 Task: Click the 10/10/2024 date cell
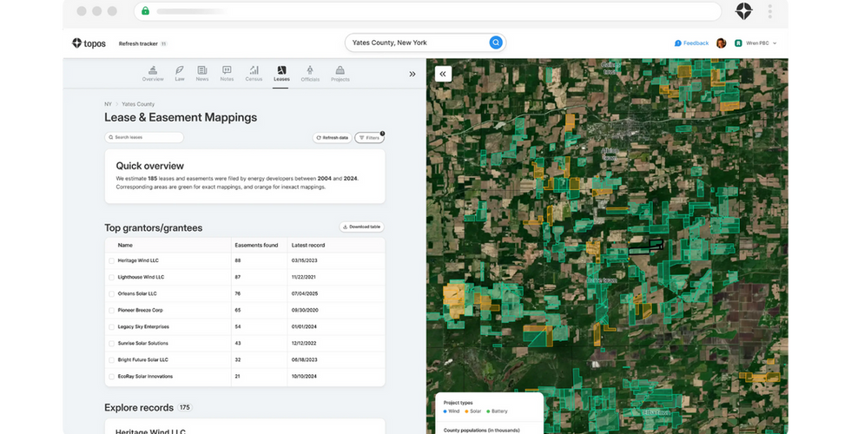(305, 377)
